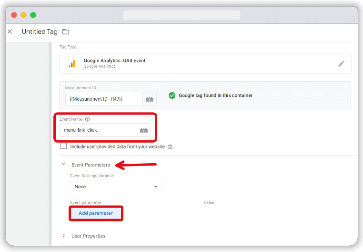Click the Event Settings Variable label
Viewport: 363px width, 252px height.
pyautogui.click(x=92, y=176)
